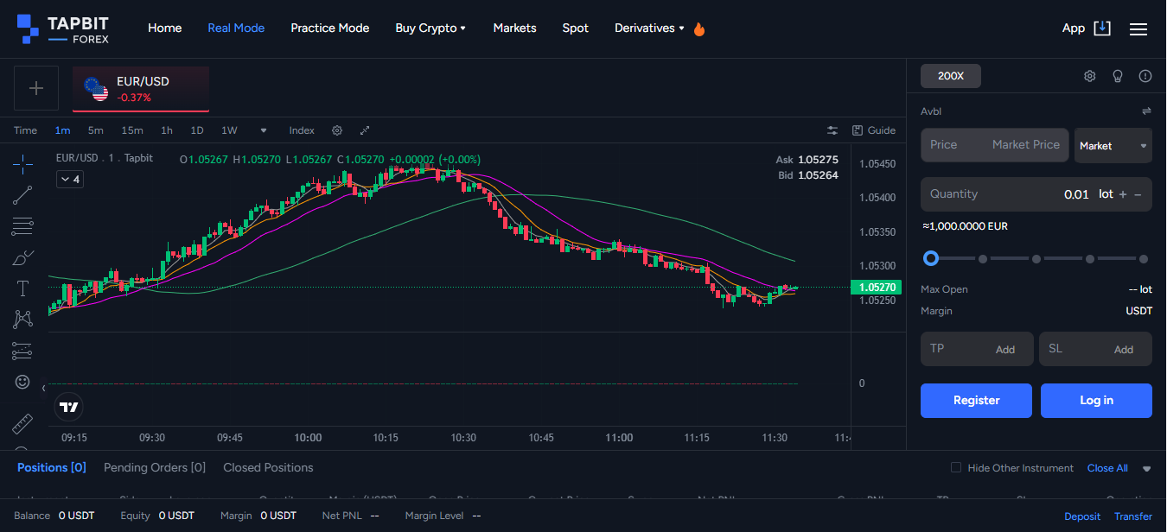Image resolution: width=1167 pixels, height=532 pixels.
Task: Click the Tapbit Forex logo
Action: [x=63, y=28]
